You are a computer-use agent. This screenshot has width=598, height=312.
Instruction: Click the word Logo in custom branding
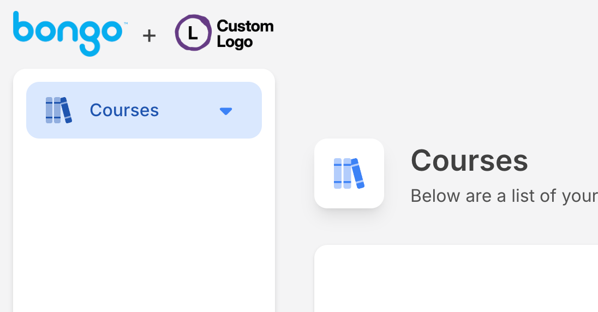click(235, 43)
